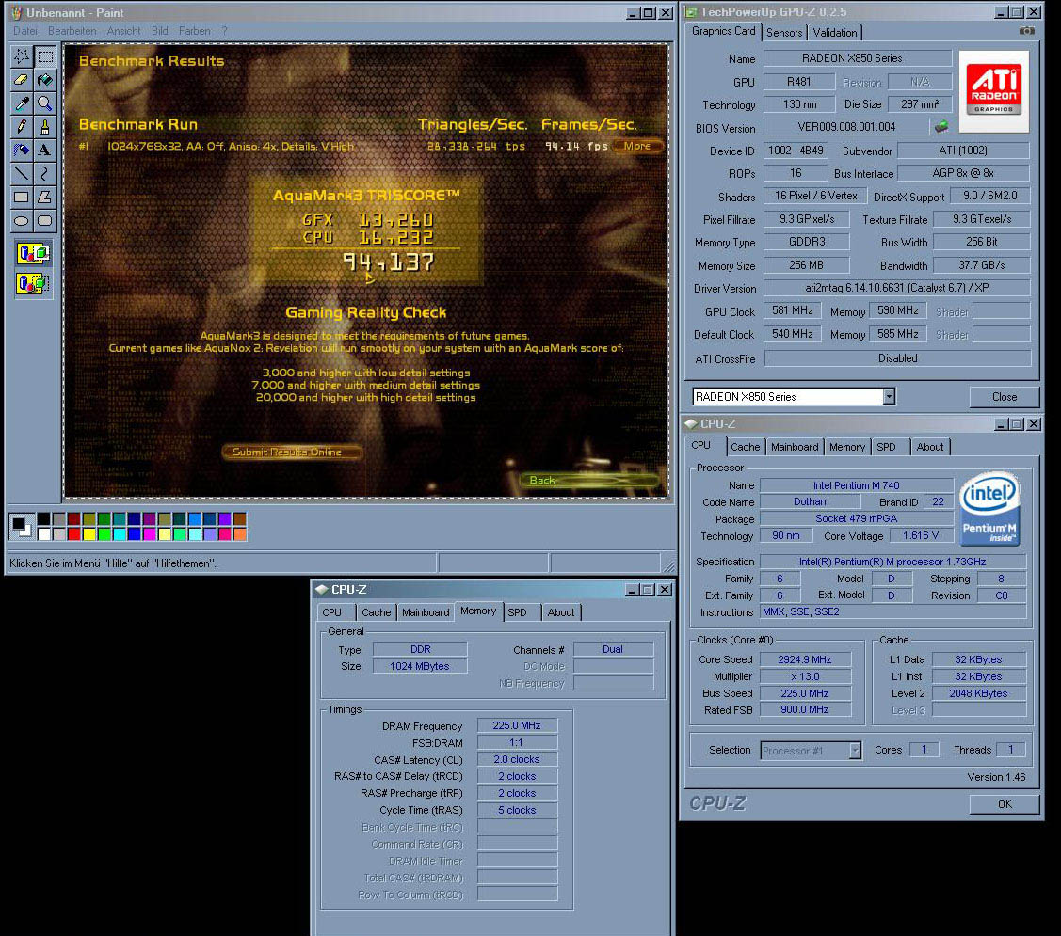Click the DRAM Frequency 225.0 MHz value
Screen dimensions: 1061x936
click(516, 725)
